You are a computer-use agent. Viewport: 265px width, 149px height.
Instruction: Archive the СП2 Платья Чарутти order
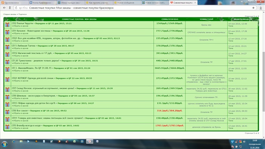click(x=20, y=26)
